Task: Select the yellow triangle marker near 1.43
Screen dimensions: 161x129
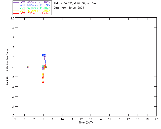Action: pos(43,74)
